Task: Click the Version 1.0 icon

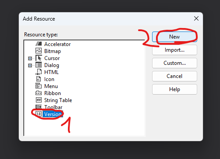Action: 39,114
